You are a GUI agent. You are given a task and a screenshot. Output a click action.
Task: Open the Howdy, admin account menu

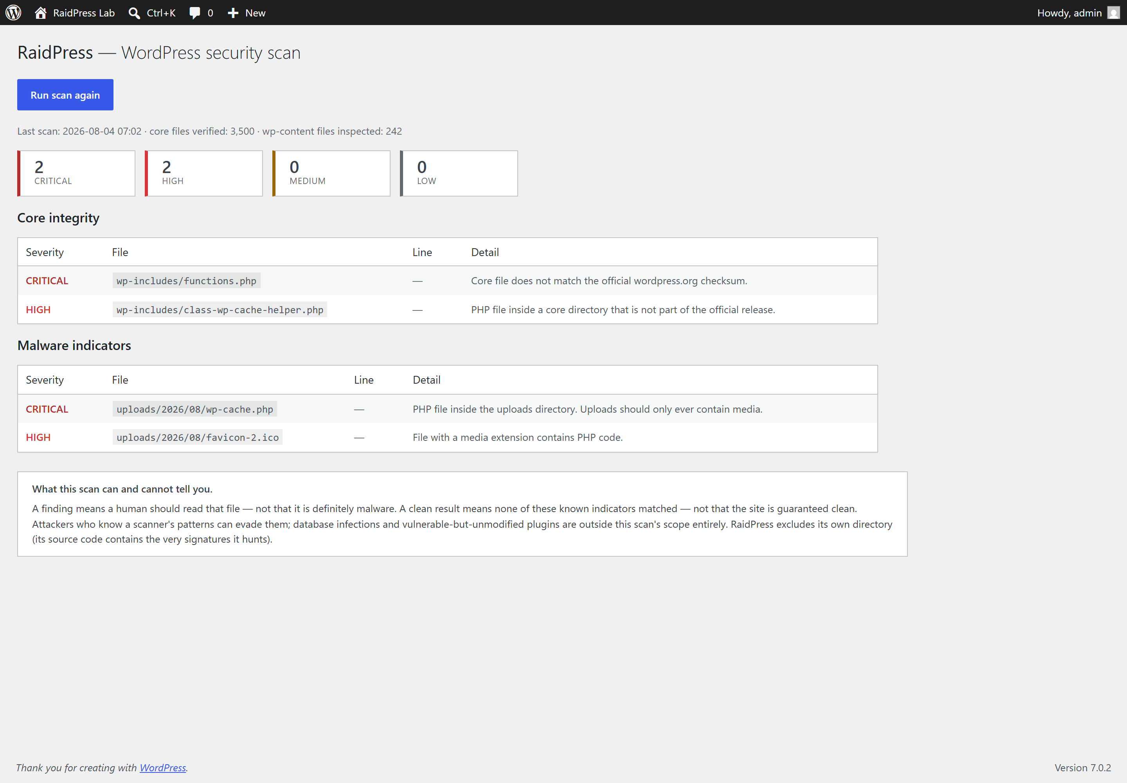point(1078,13)
